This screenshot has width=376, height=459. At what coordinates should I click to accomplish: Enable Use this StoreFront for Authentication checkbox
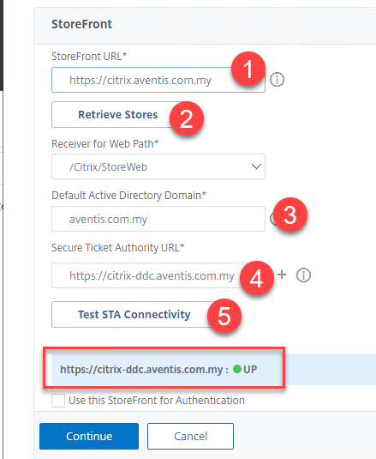point(58,401)
